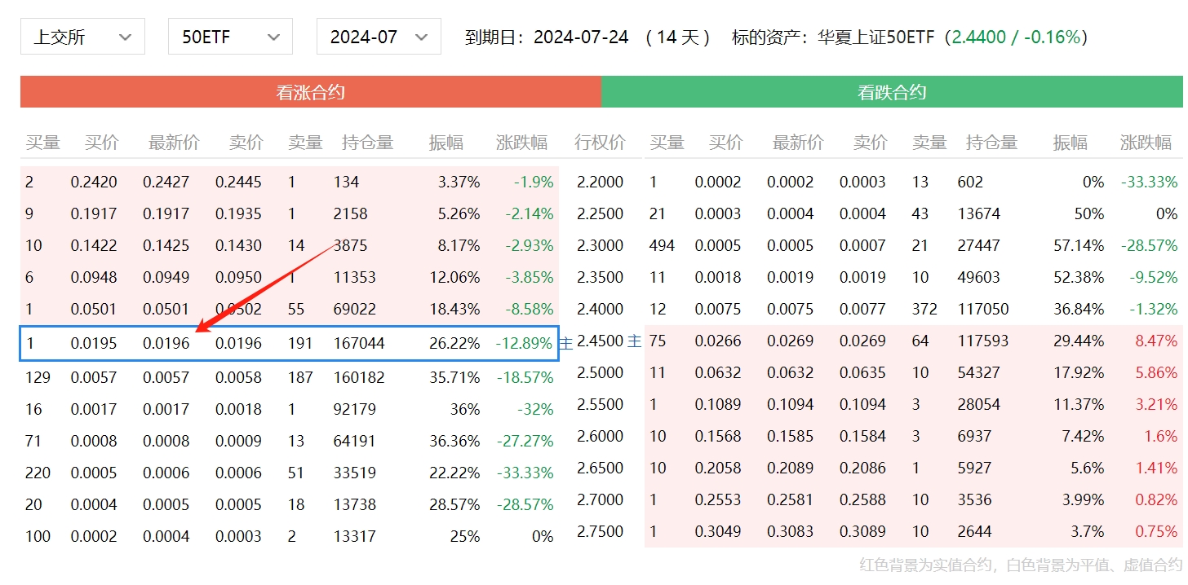The height and width of the screenshot is (585, 1188).
Task: Click the put-side 买量 column header
Action: (667, 143)
